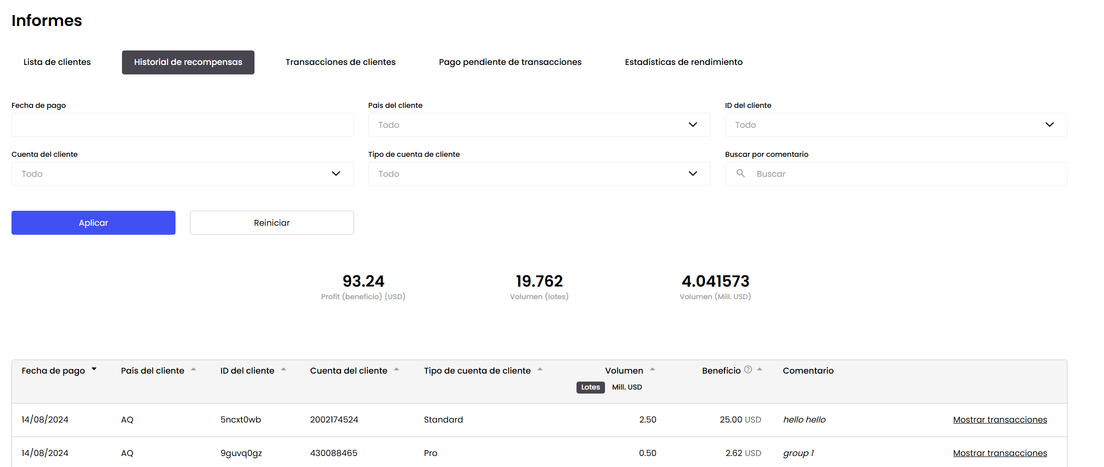Go to Estadísticas de rendimiento tab
The width and height of the screenshot is (1104, 467).
coord(683,62)
